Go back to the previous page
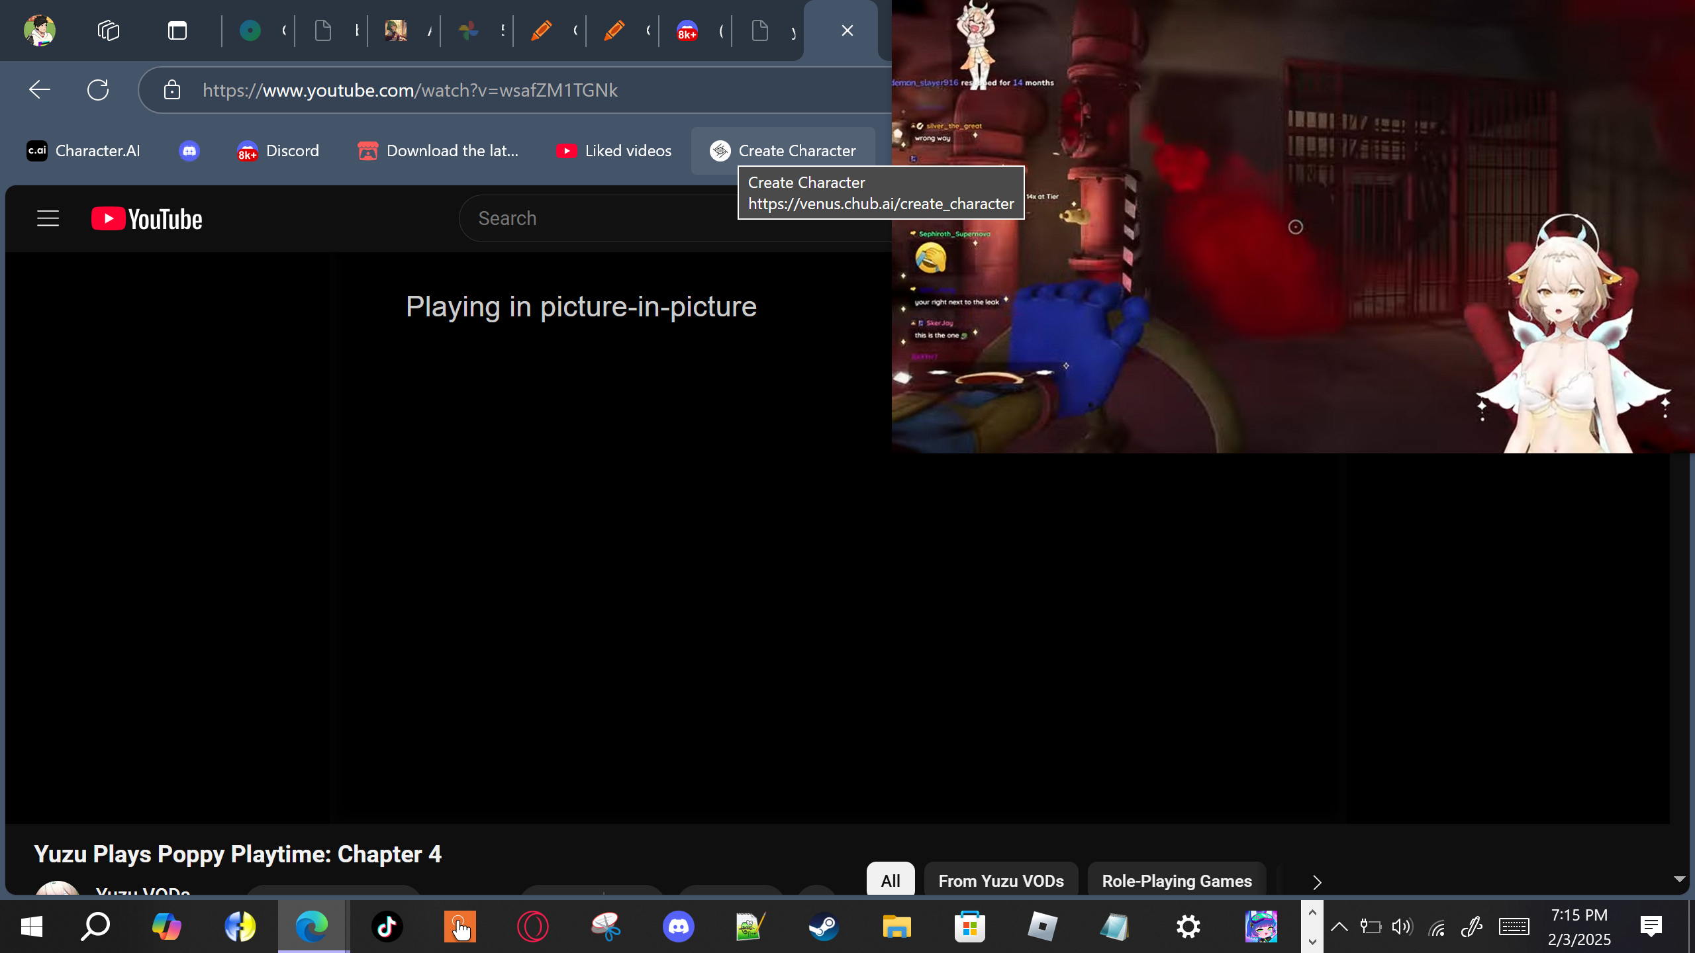 pos(40,90)
